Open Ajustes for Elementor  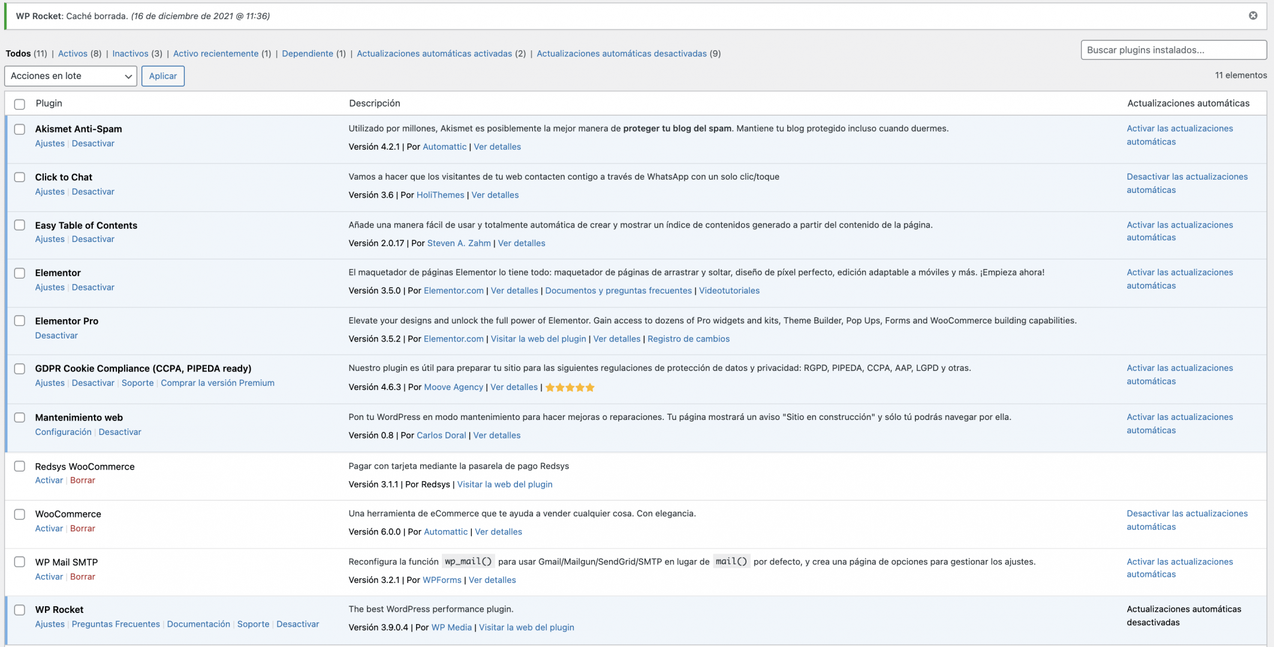[x=50, y=288]
